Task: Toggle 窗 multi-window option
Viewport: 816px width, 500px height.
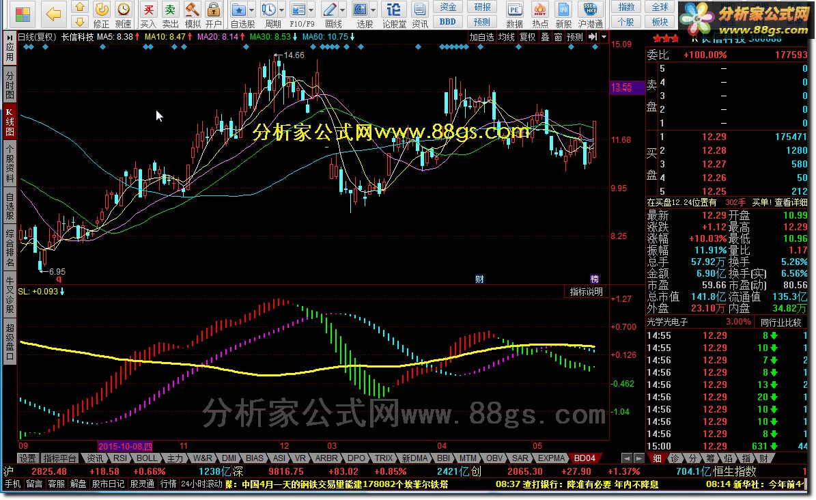Action: pos(558,37)
